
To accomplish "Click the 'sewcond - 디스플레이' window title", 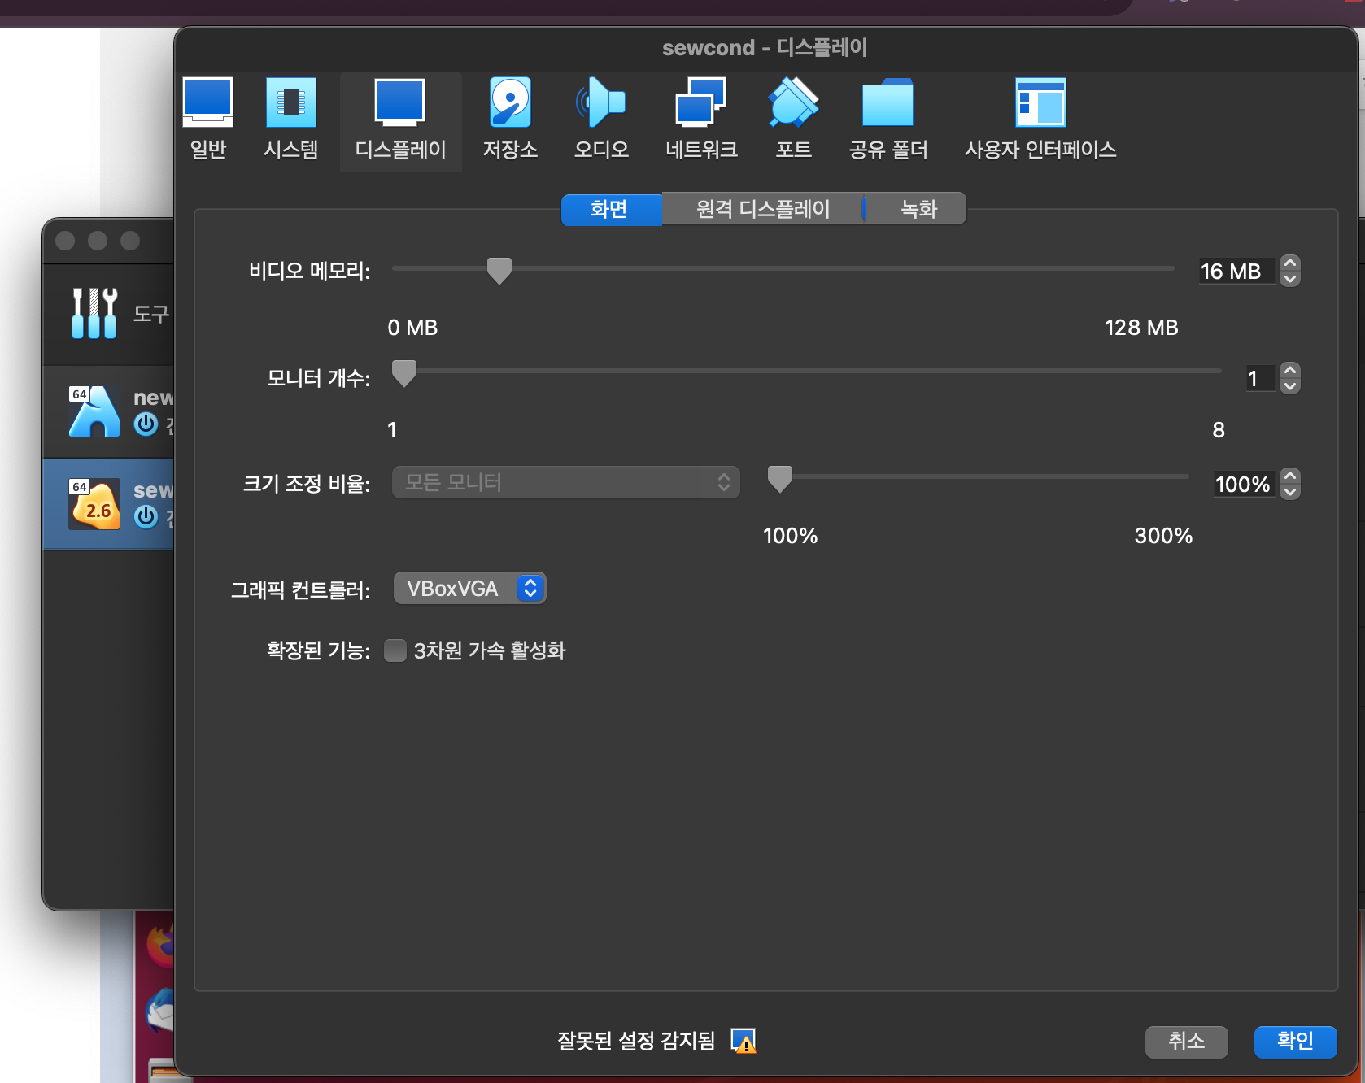I will pyautogui.click(x=765, y=48).
